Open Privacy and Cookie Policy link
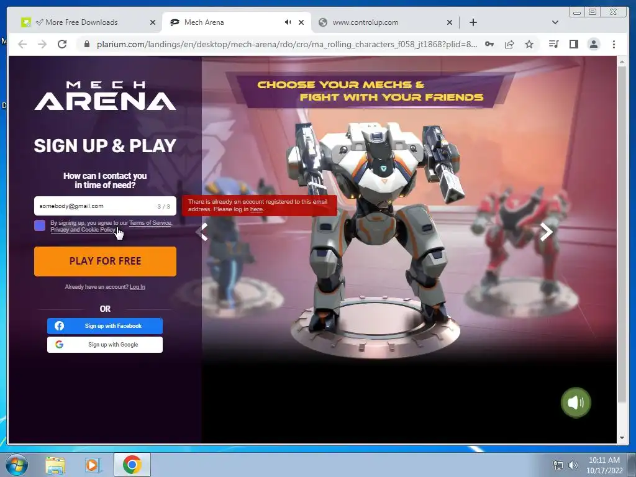The width and height of the screenshot is (636, 477). pos(83,230)
